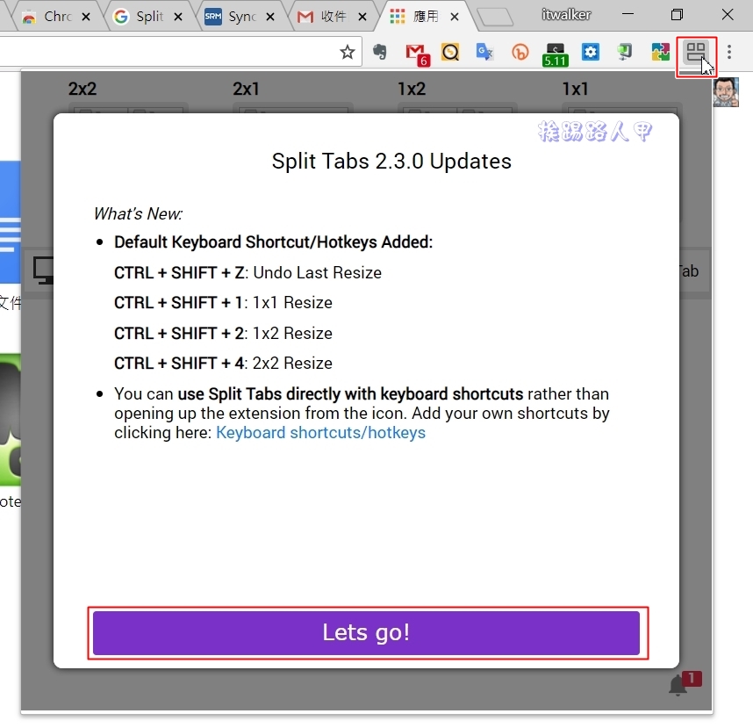This screenshot has width=753, height=728.
Task: Click the 2x1 layout label
Action: click(x=246, y=89)
